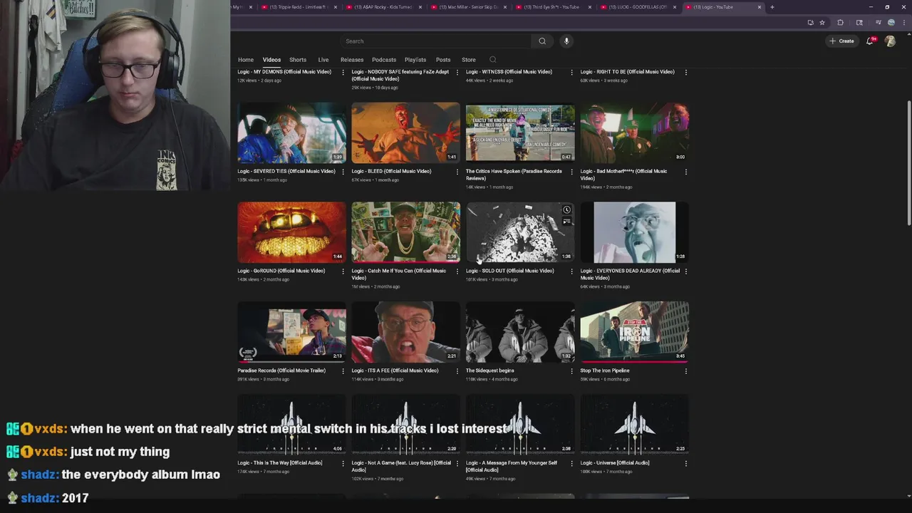Screen dimensions: 912x513
Task: Close the Trippie Redd tab
Action: [x=335, y=7]
